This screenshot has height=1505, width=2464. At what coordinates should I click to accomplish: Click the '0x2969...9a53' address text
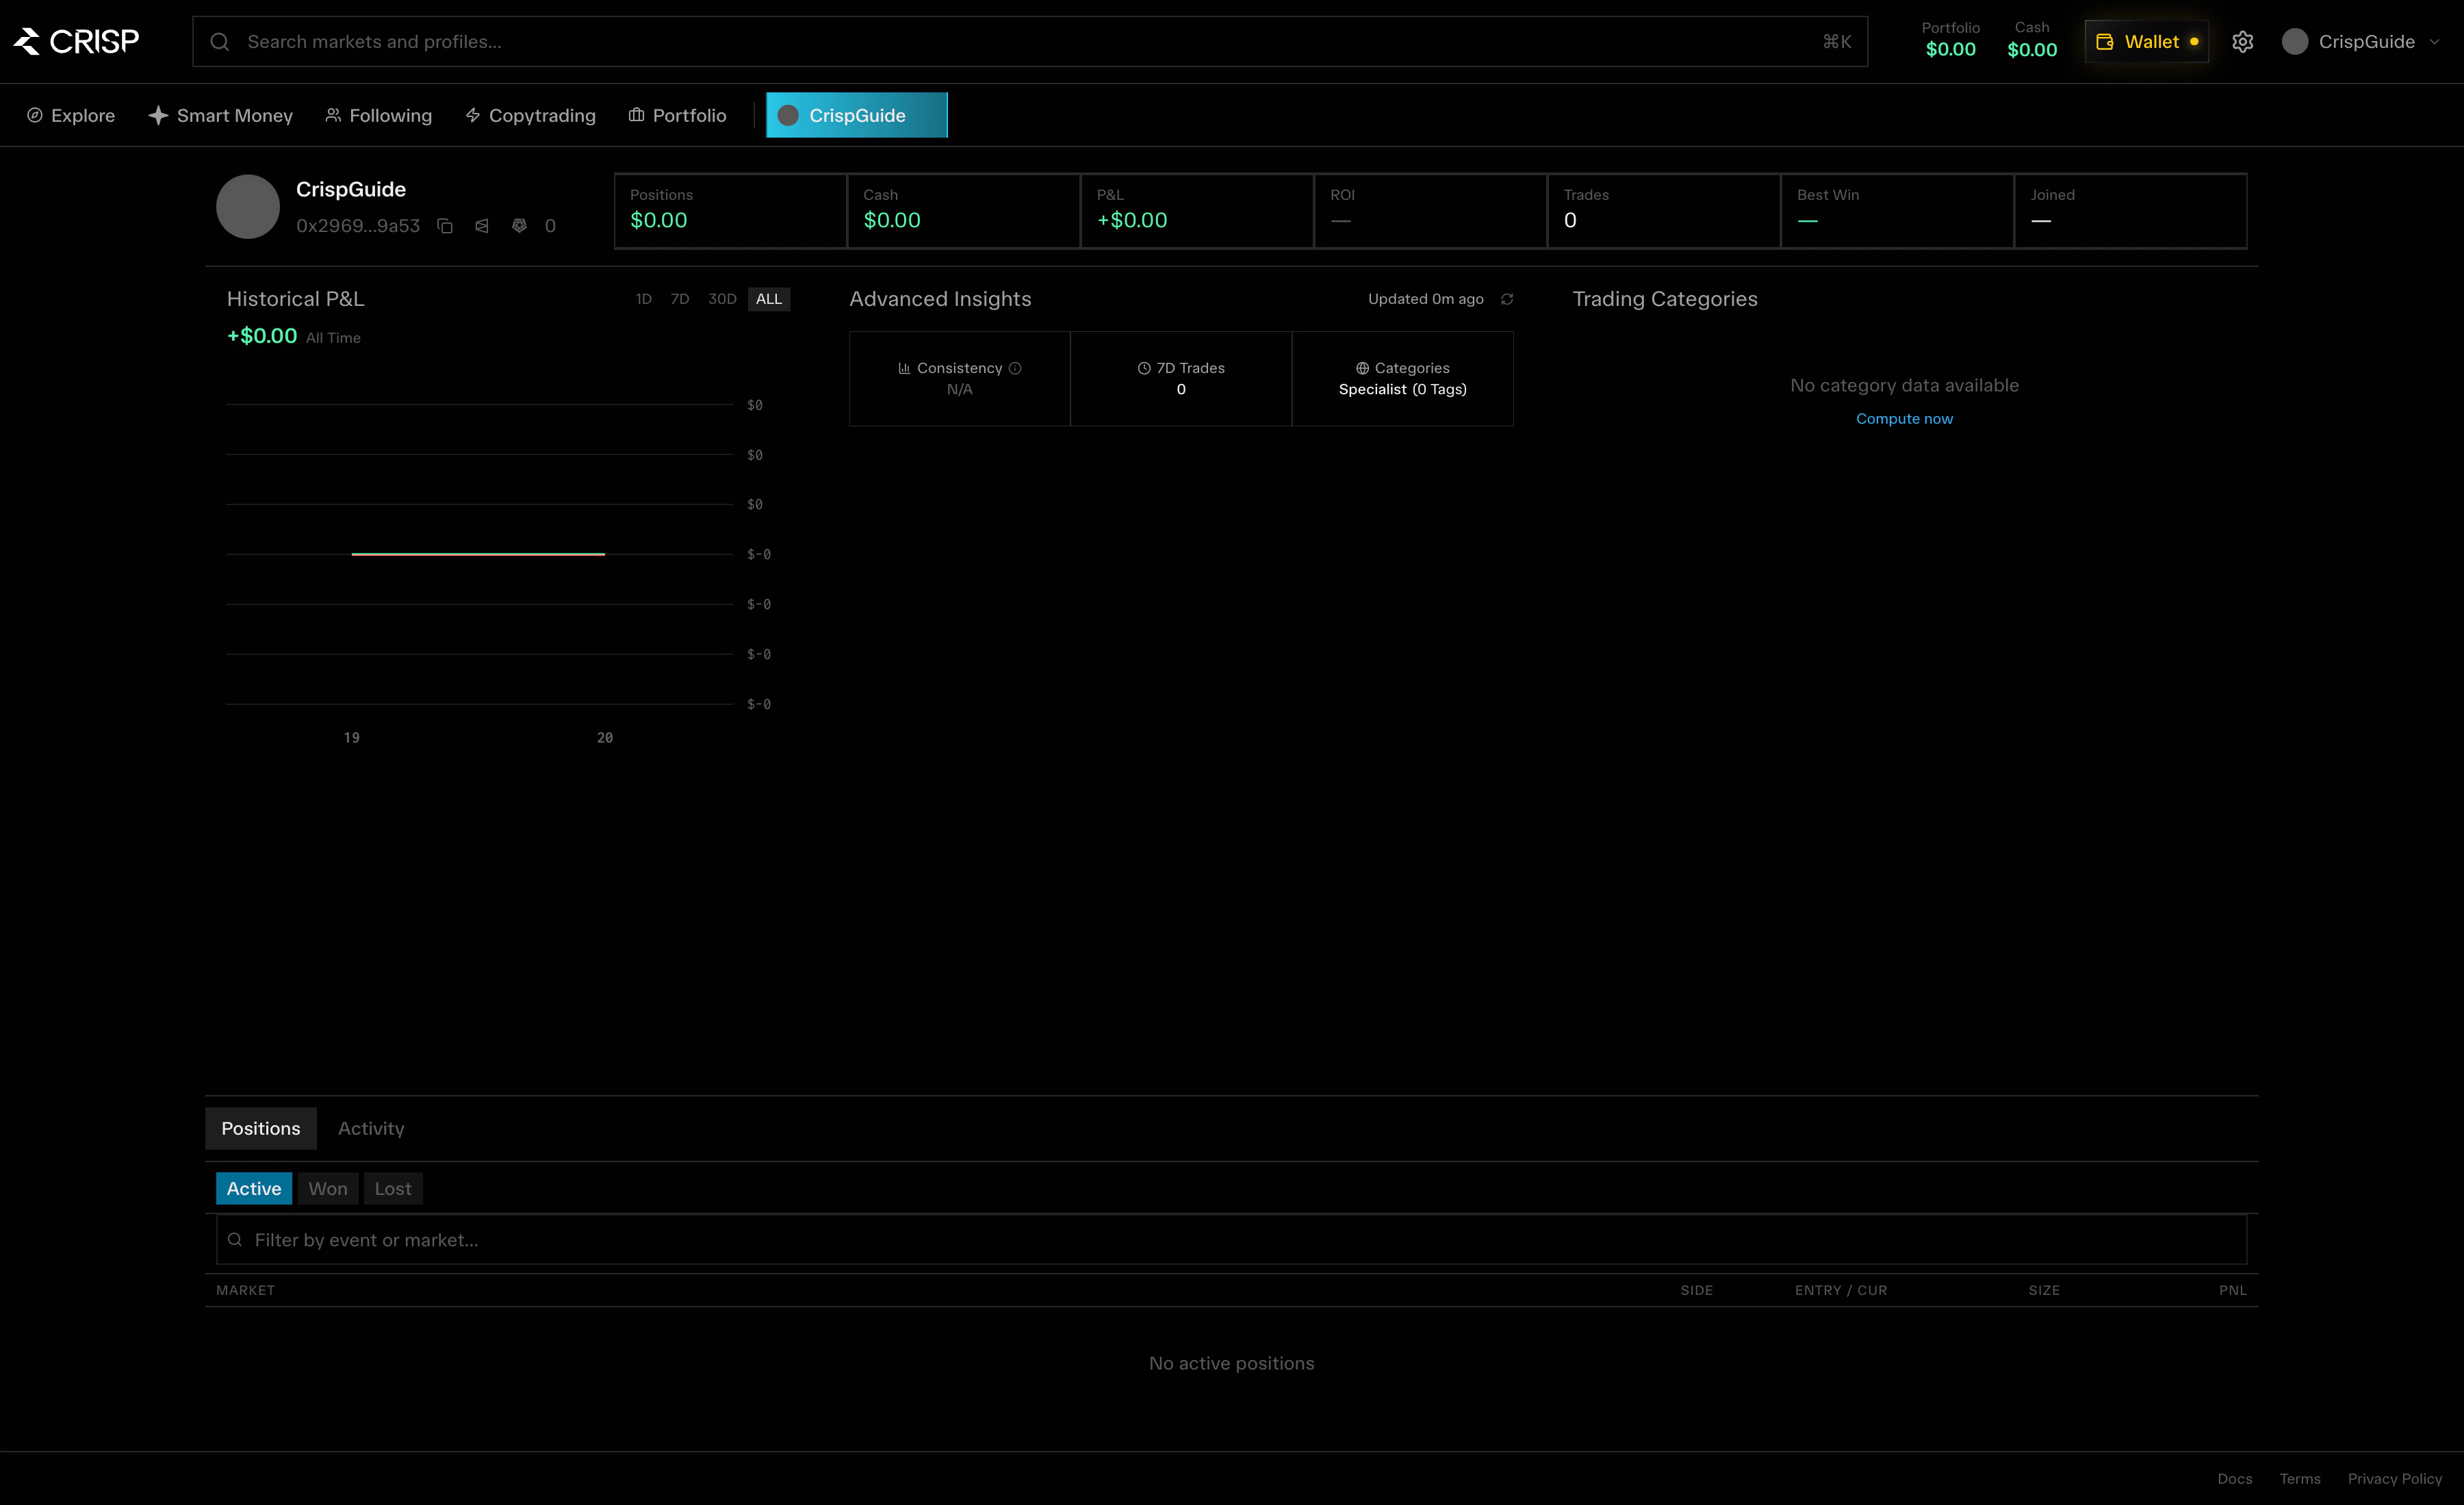[358, 226]
